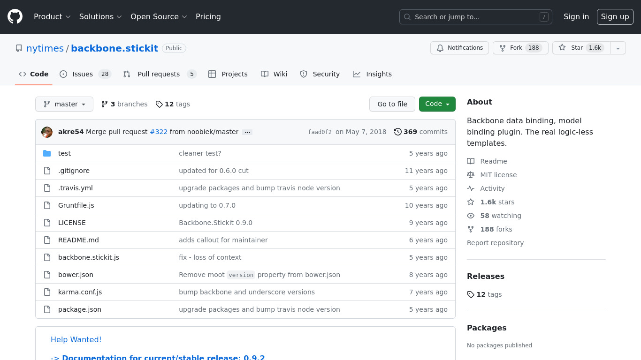Click the .travis.yml file icon
This screenshot has width=641, height=360.
[47, 188]
